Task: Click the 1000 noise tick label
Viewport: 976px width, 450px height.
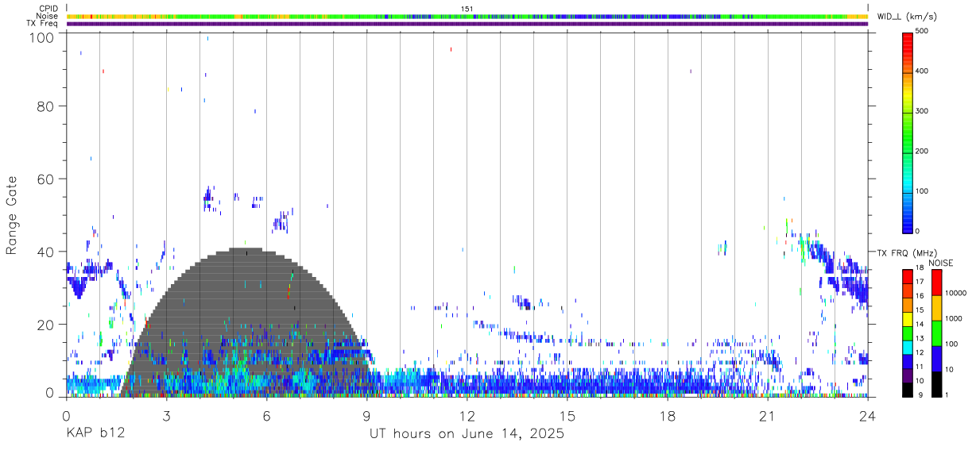Action: click(953, 319)
